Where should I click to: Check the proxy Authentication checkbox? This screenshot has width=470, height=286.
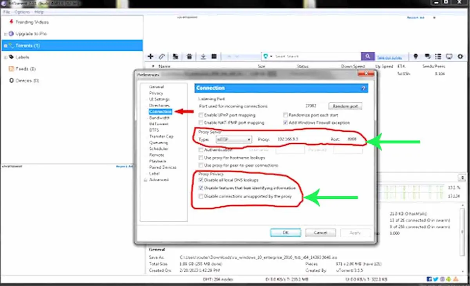(201, 150)
